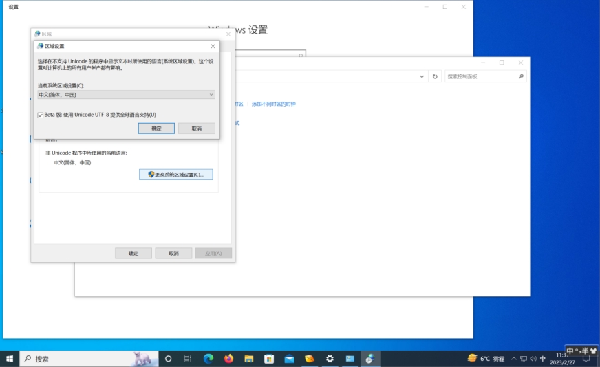The image size is (600, 367).
Task: Switch to Control Panel taskbar icon
Action: tap(350, 359)
